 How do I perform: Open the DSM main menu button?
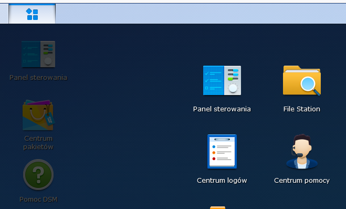point(32,14)
